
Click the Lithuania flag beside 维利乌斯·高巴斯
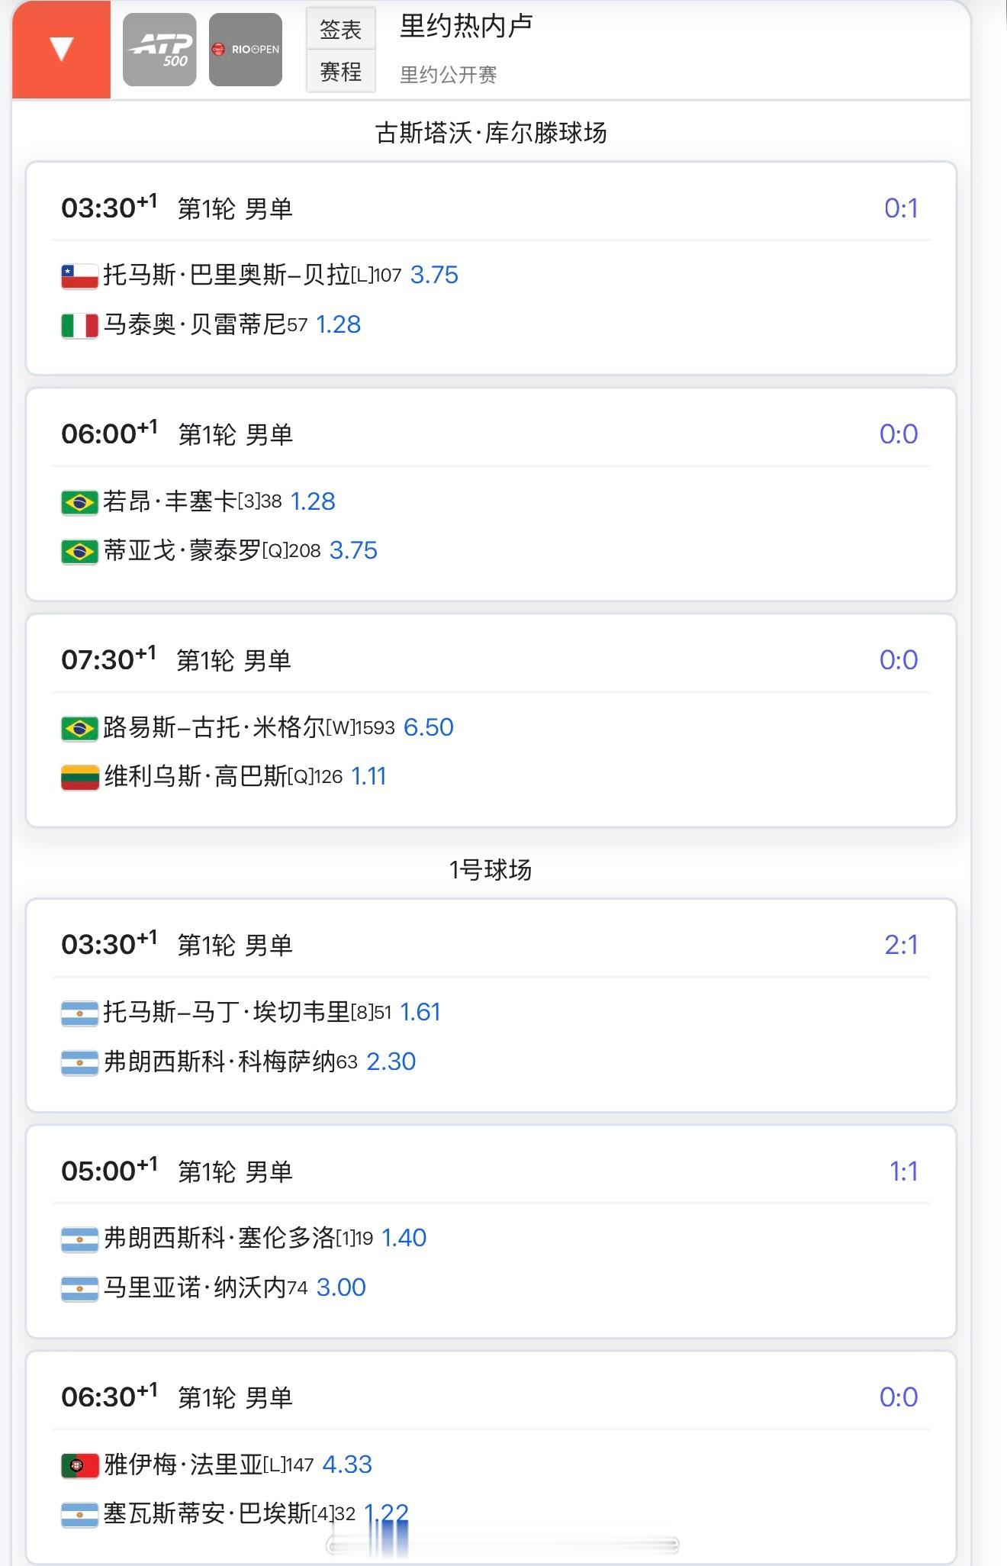(79, 777)
